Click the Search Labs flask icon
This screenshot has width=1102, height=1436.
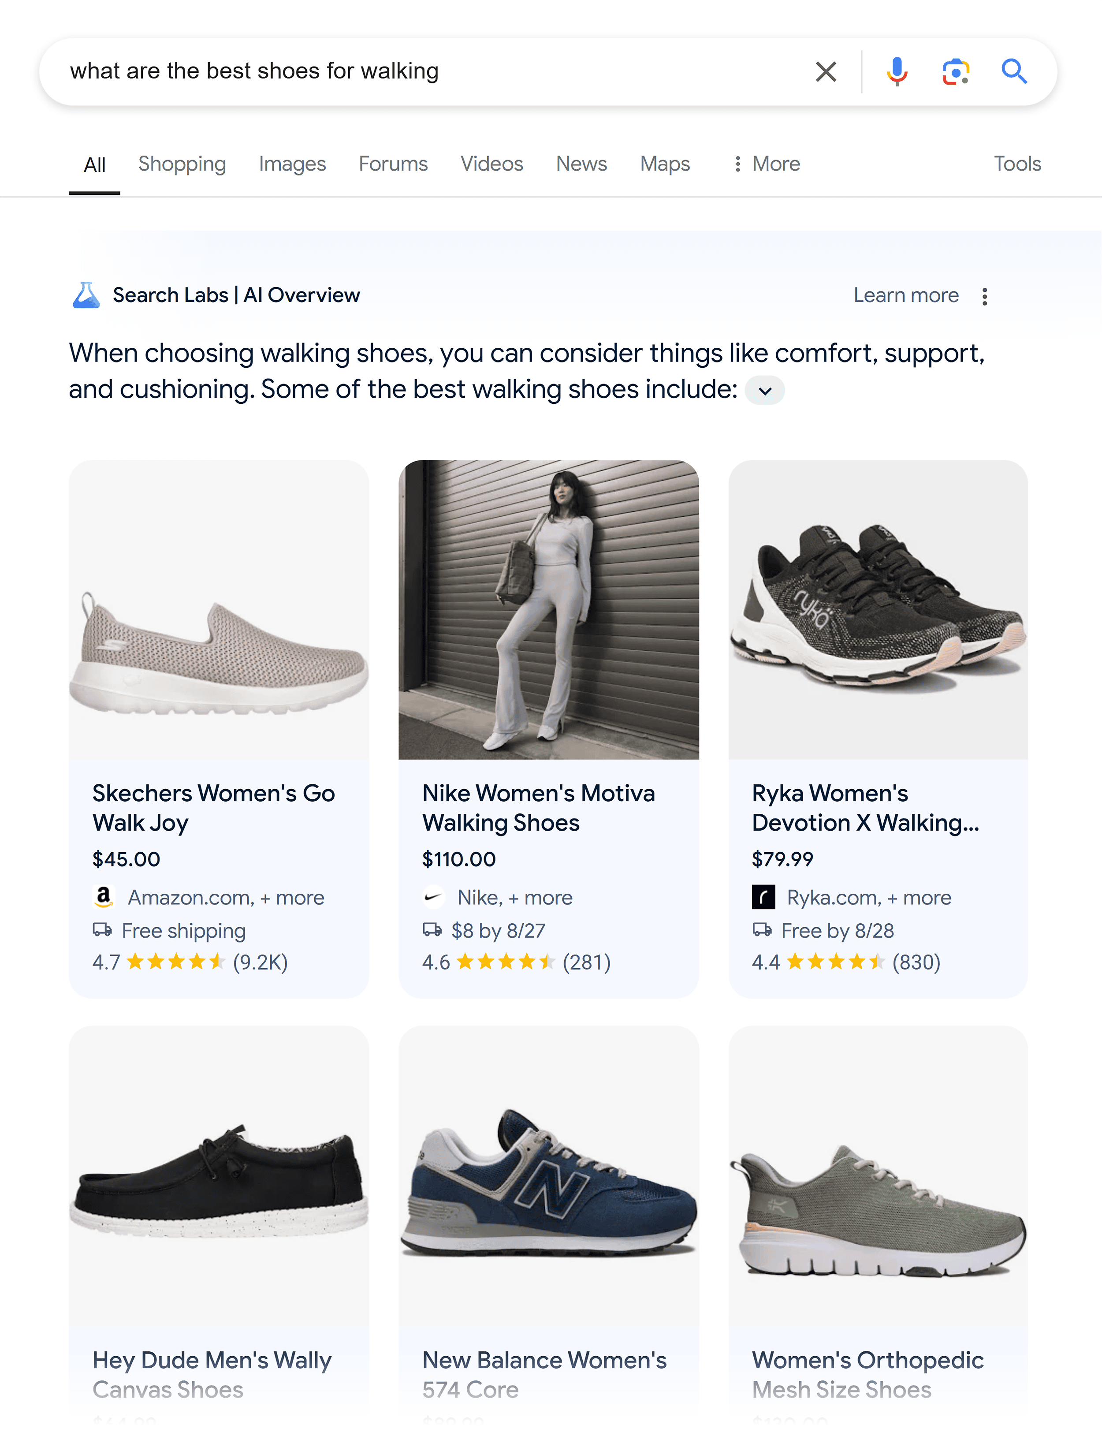pyautogui.click(x=86, y=295)
